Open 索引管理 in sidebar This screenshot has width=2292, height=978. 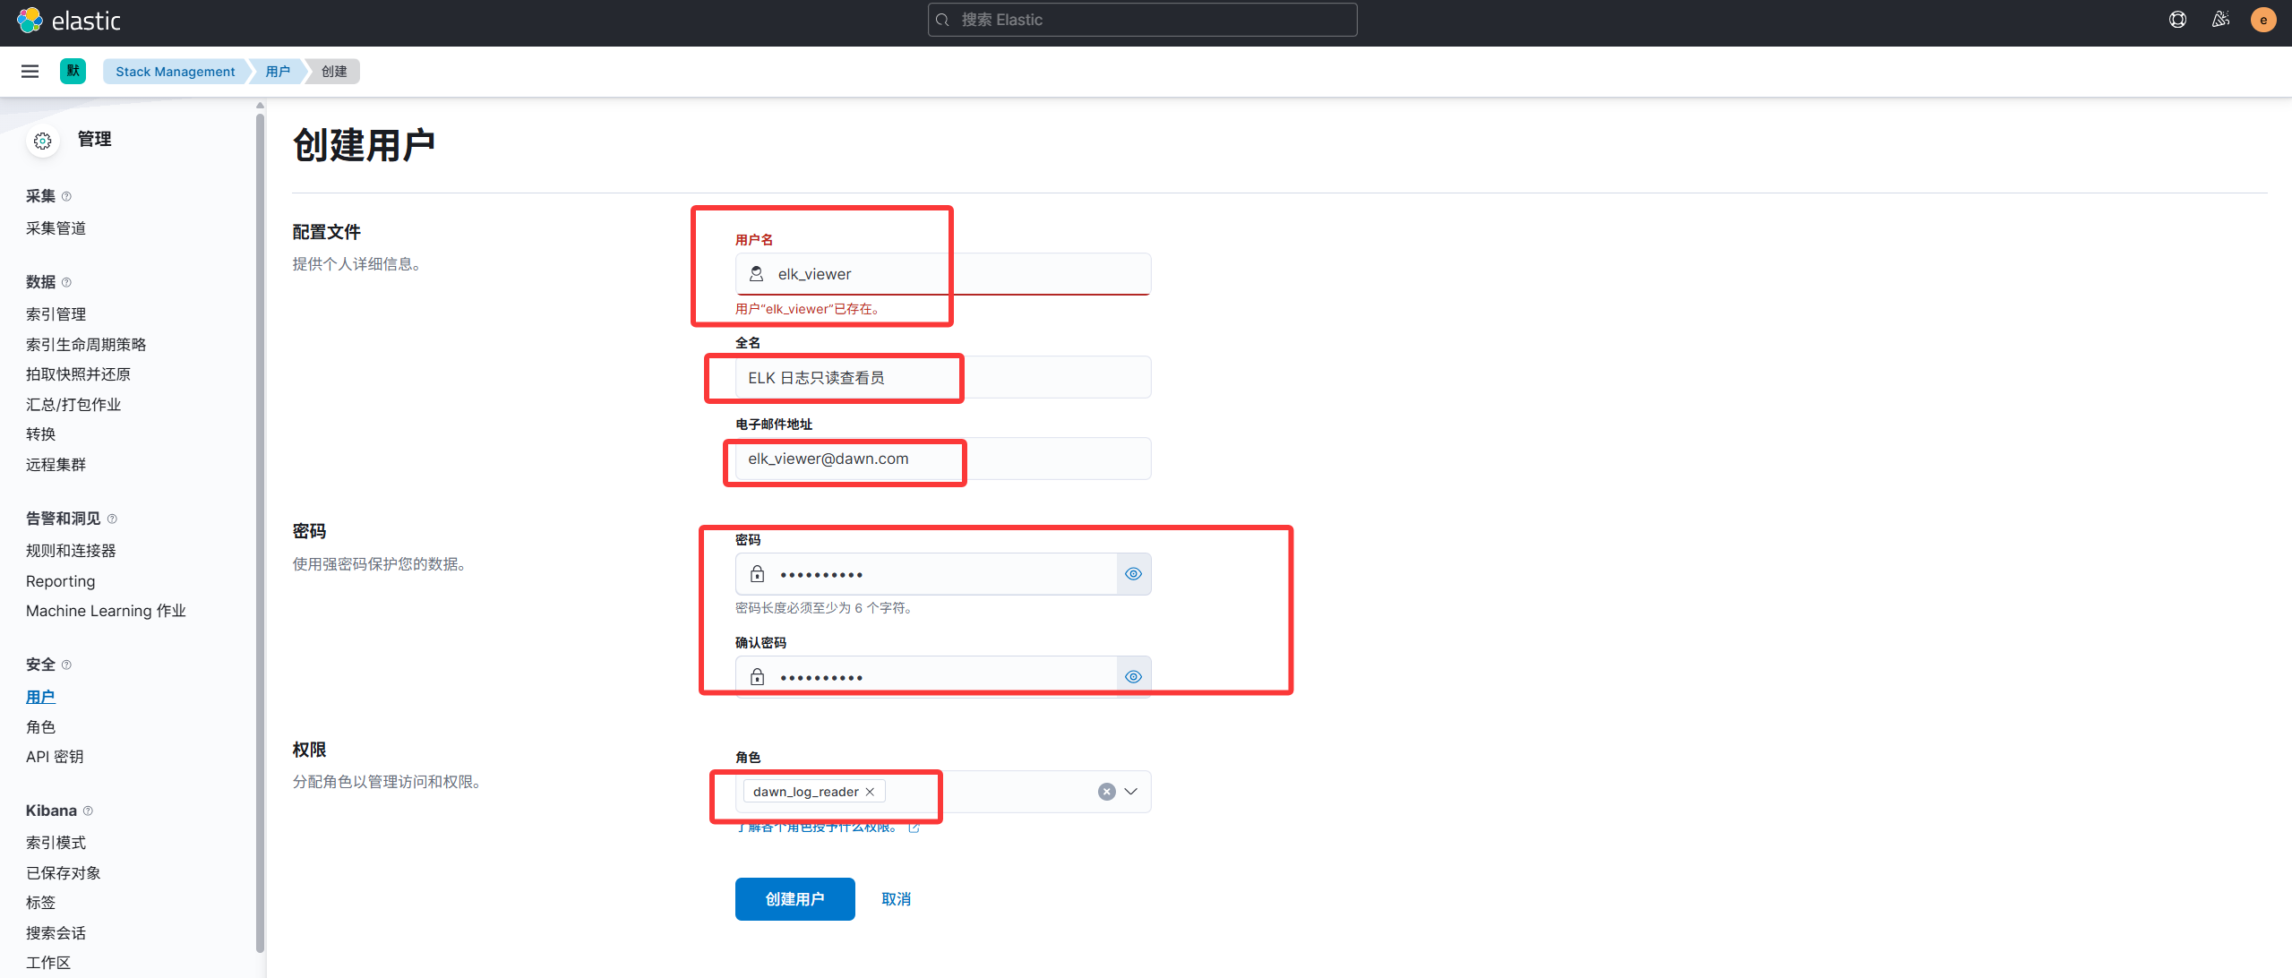pos(56,314)
